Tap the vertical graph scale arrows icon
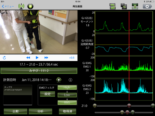The height and width of the screenshot is (116, 155). (135, 6)
